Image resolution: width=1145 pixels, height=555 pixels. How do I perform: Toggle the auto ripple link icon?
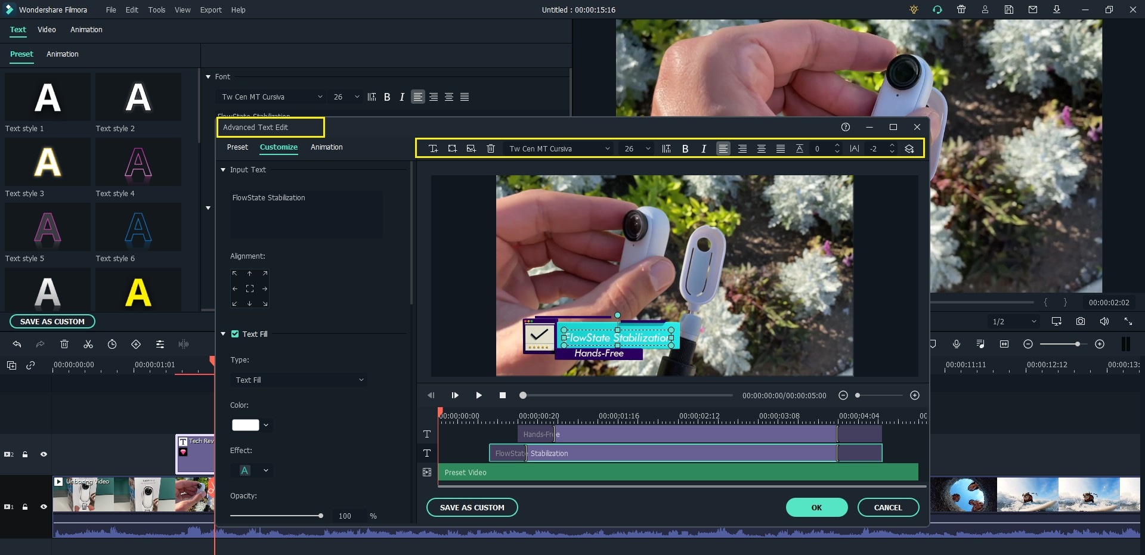(30, 365)
